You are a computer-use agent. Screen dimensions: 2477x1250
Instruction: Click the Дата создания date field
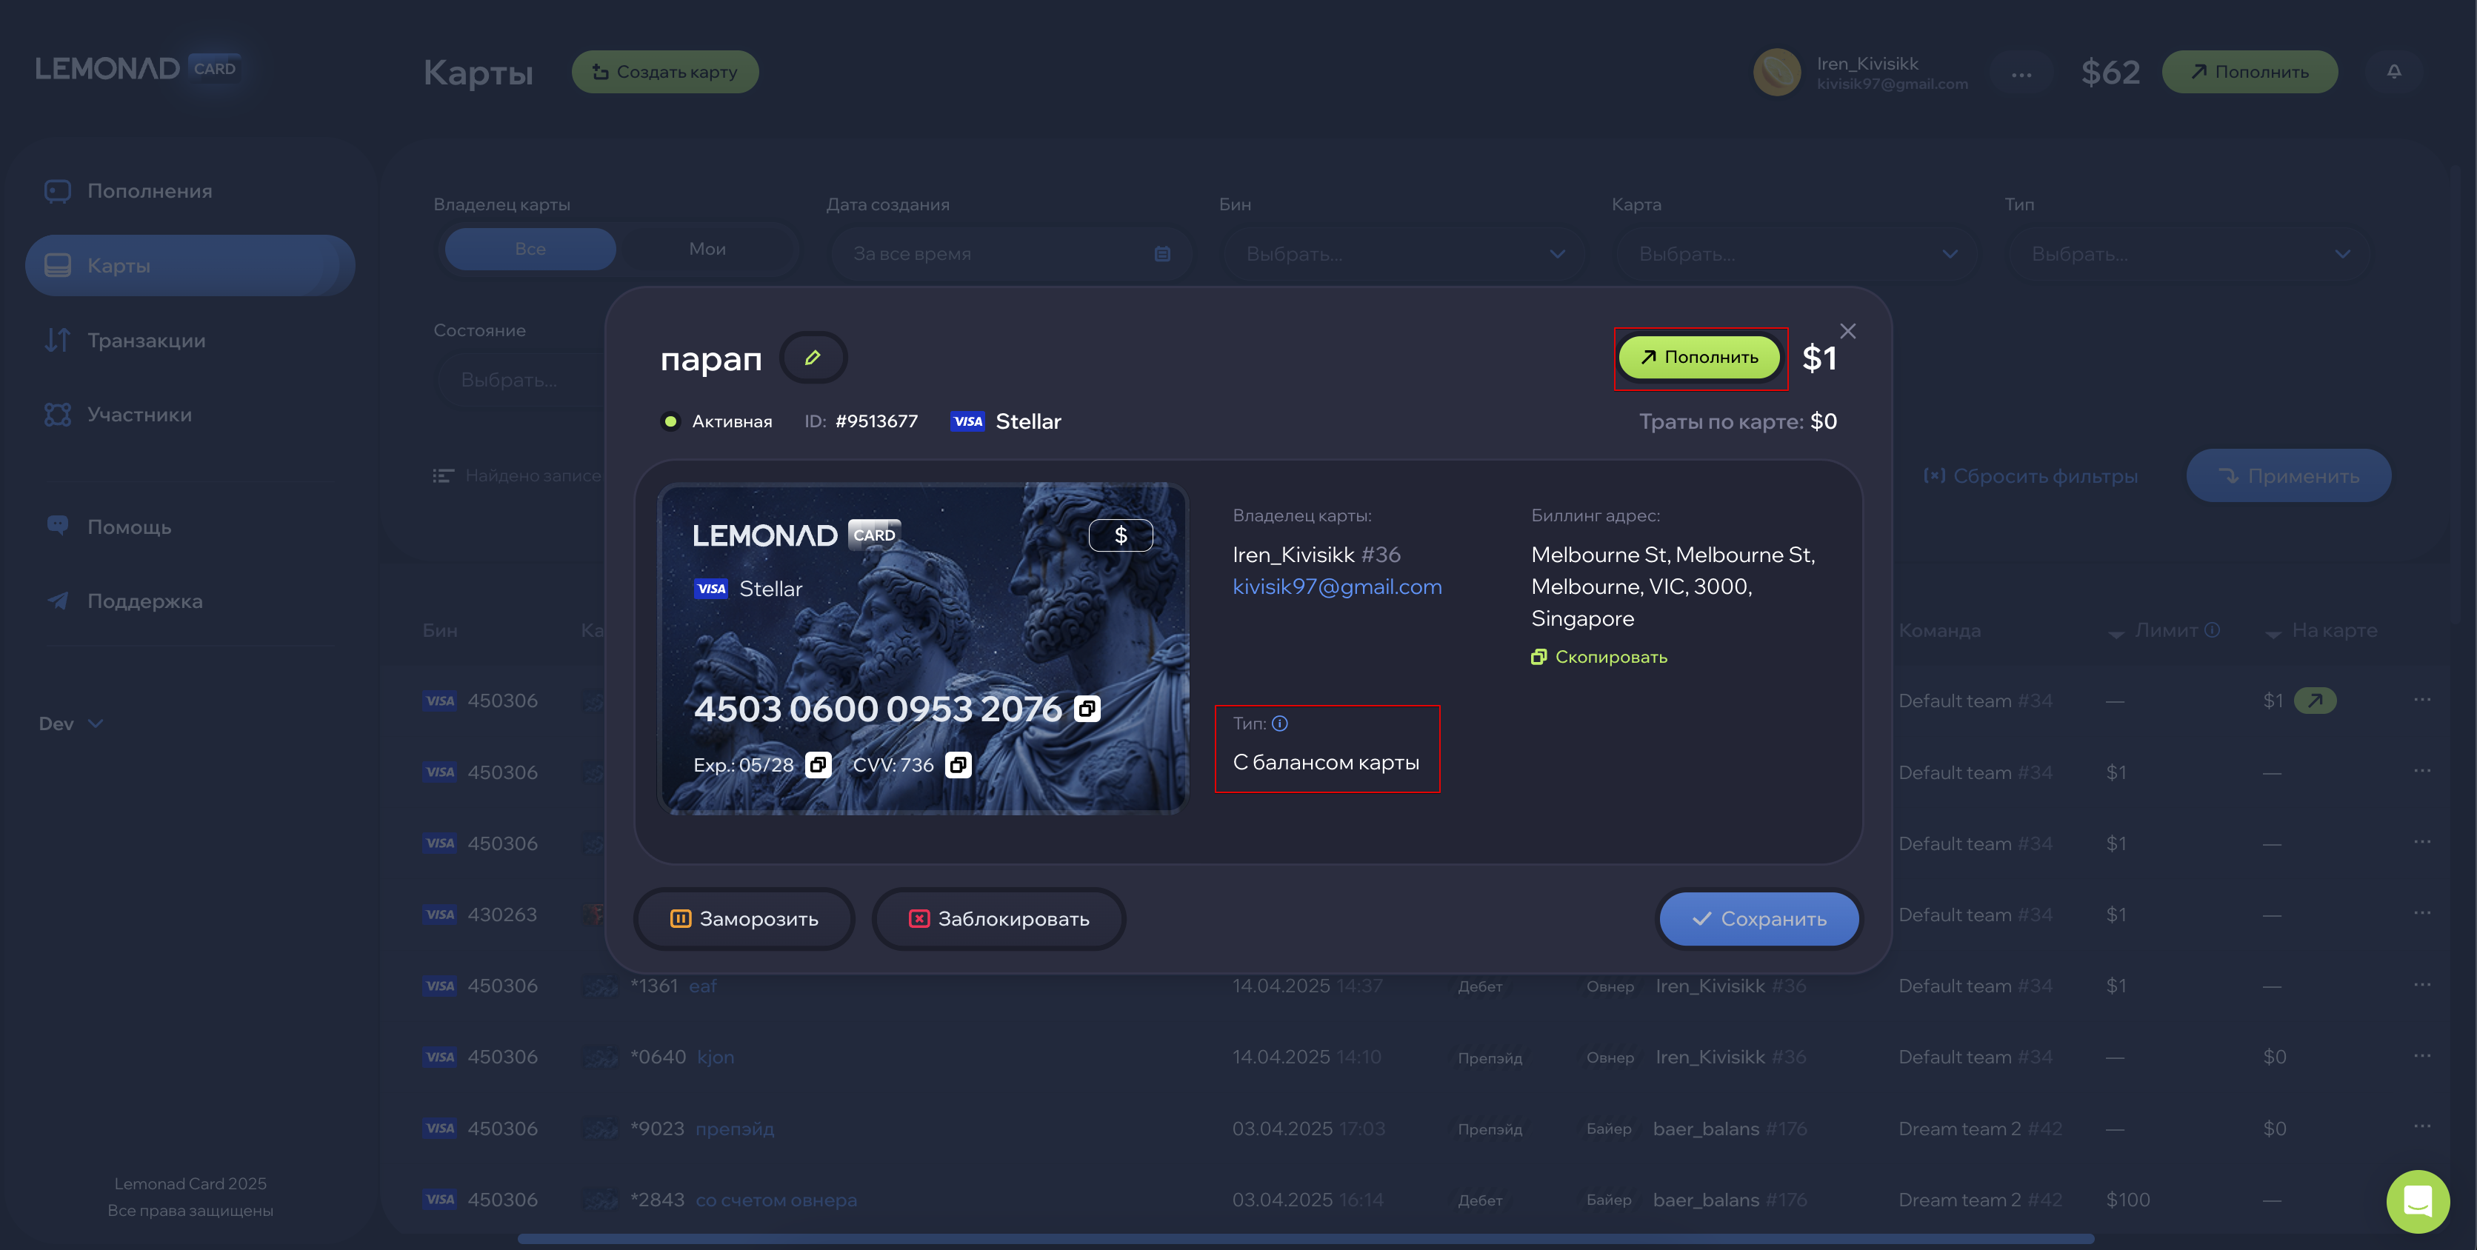tap(1010, 254)
